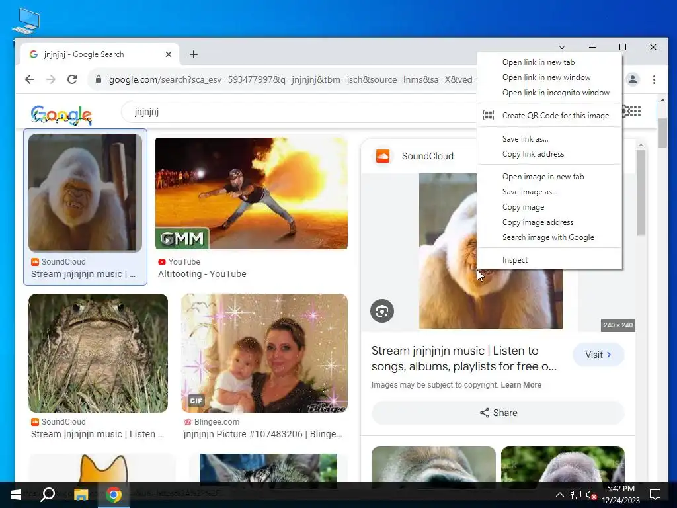Click YouTube source label under GMM image
677x508 pixels.
point(179,262)
